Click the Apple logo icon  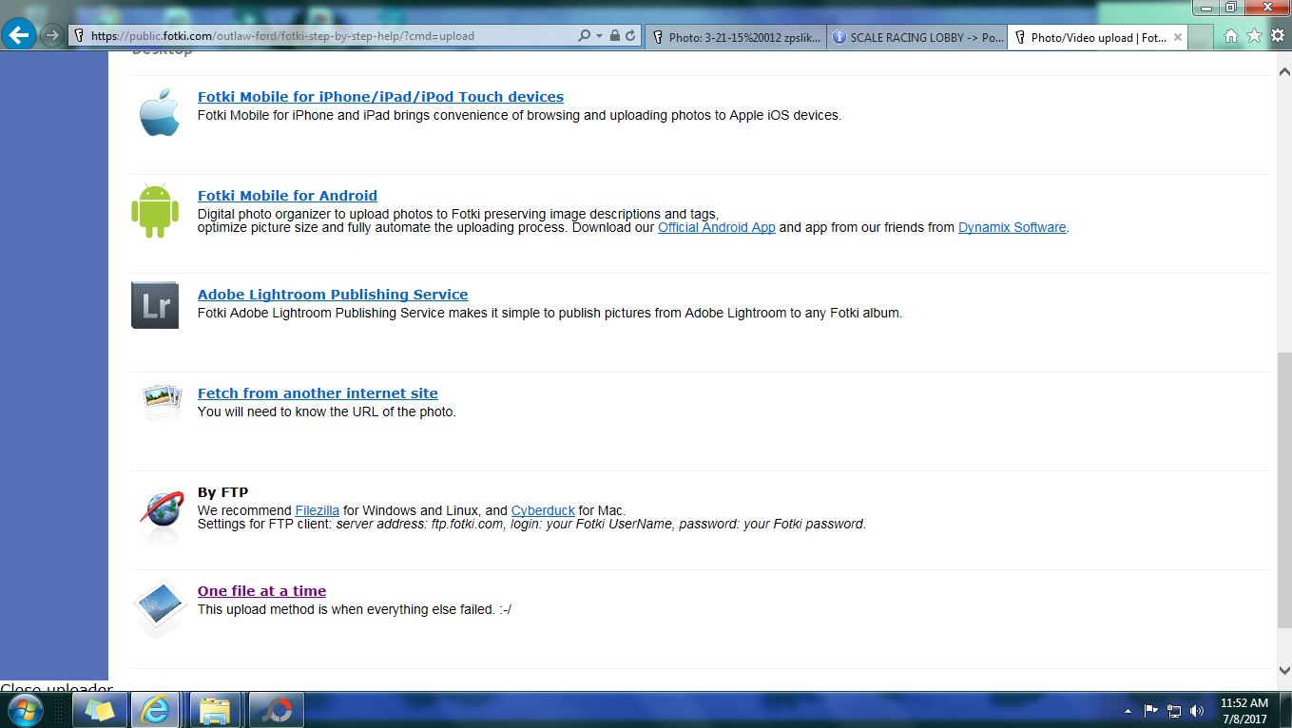[159, 113]
